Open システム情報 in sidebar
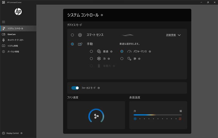218x138 pixels. click(x=18, y=46)
